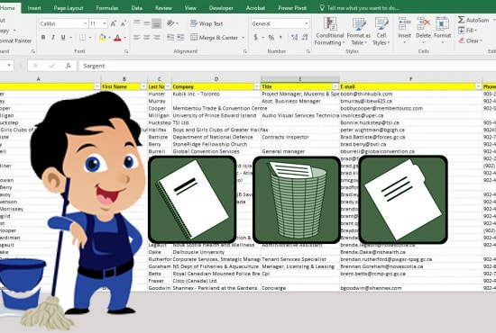This screenshot has width=496, height=333.
Task: Click AutoSum
Action: (x=473, y=20)
